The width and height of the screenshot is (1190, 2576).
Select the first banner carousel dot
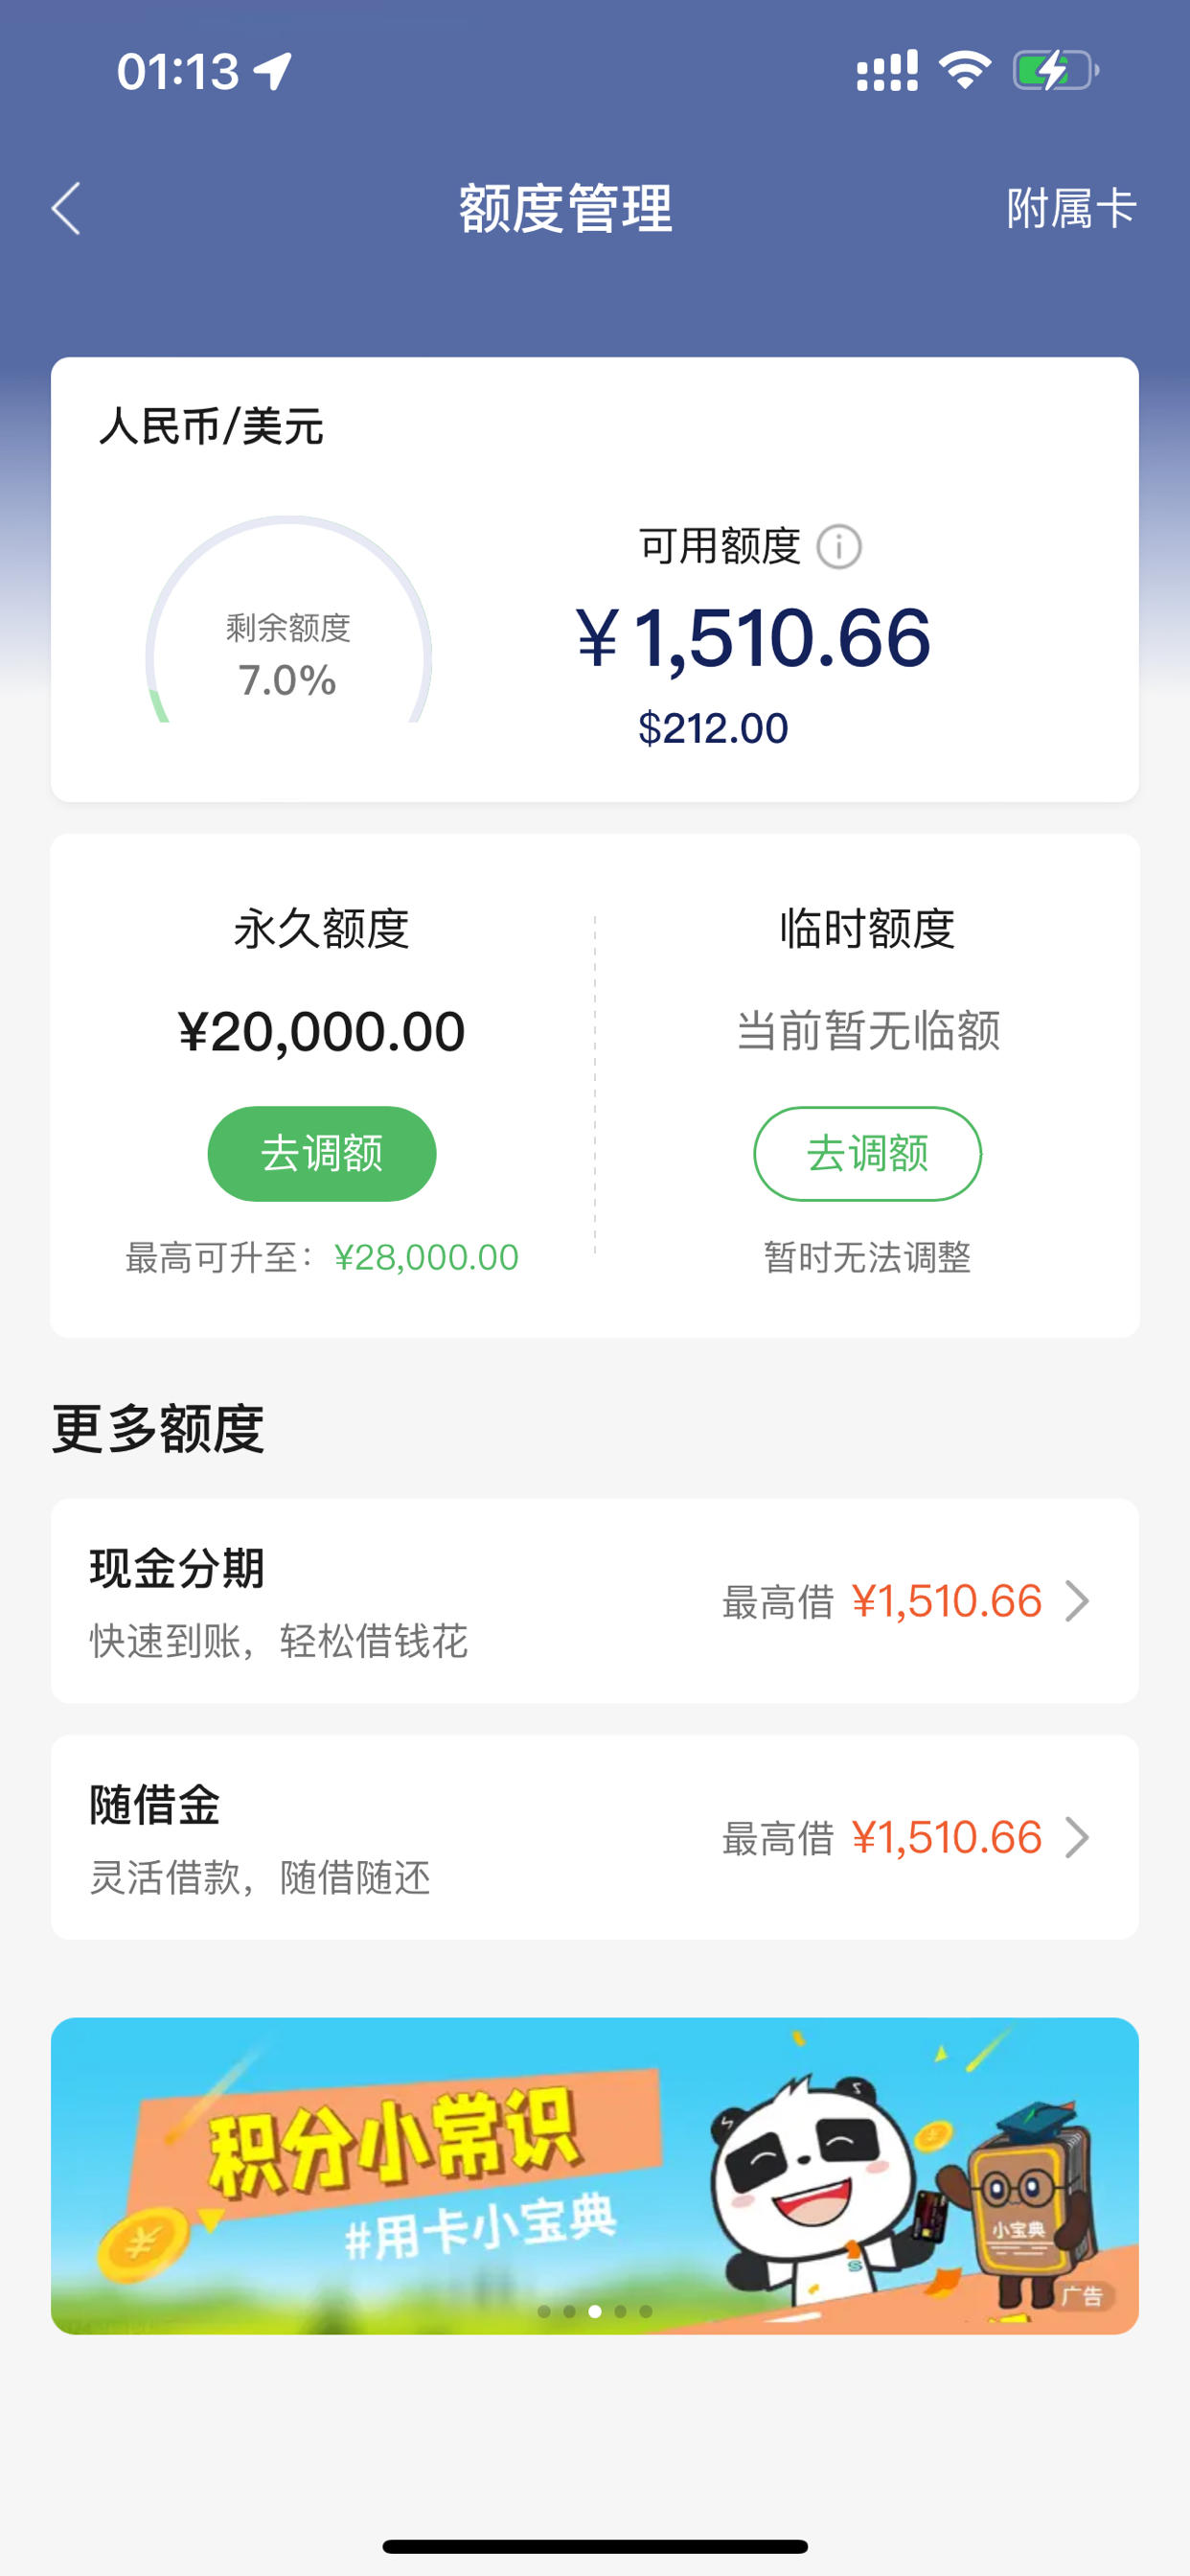coord(544,2311)
